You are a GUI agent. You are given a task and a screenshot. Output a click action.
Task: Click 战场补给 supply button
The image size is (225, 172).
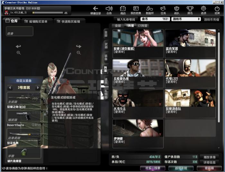(x=181, y=168)
